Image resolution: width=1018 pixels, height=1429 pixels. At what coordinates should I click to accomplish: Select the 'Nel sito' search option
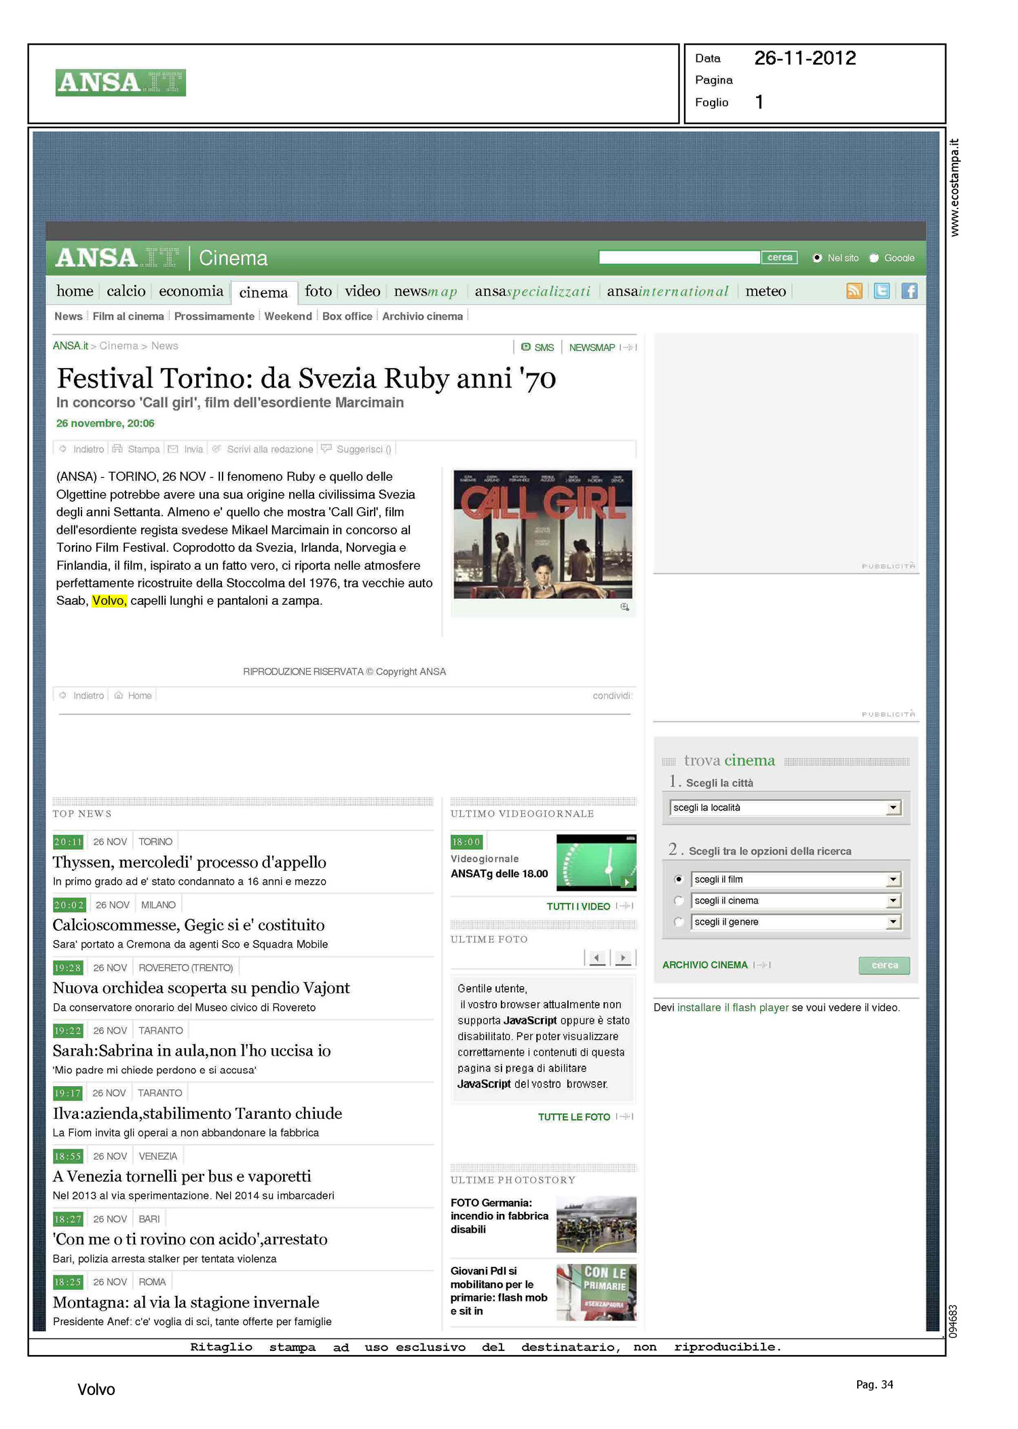tap(817, 258)
